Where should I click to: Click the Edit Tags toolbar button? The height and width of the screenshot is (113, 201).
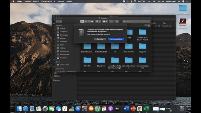[117, 21]
